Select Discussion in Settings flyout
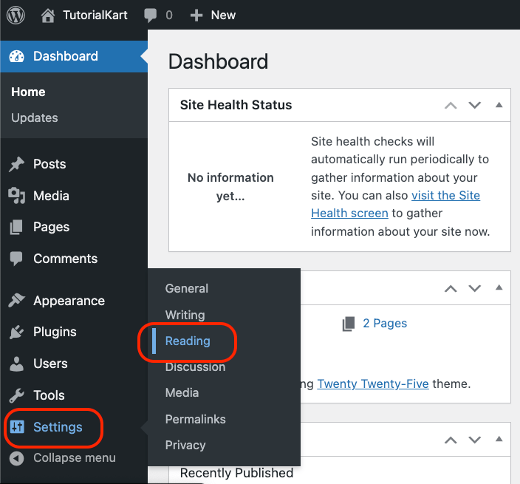Viewport: 520px width, 484px height. 195,367
